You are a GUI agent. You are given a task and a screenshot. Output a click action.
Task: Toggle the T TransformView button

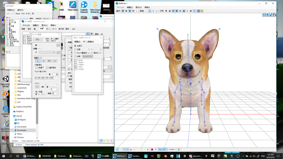click(194, 11)
